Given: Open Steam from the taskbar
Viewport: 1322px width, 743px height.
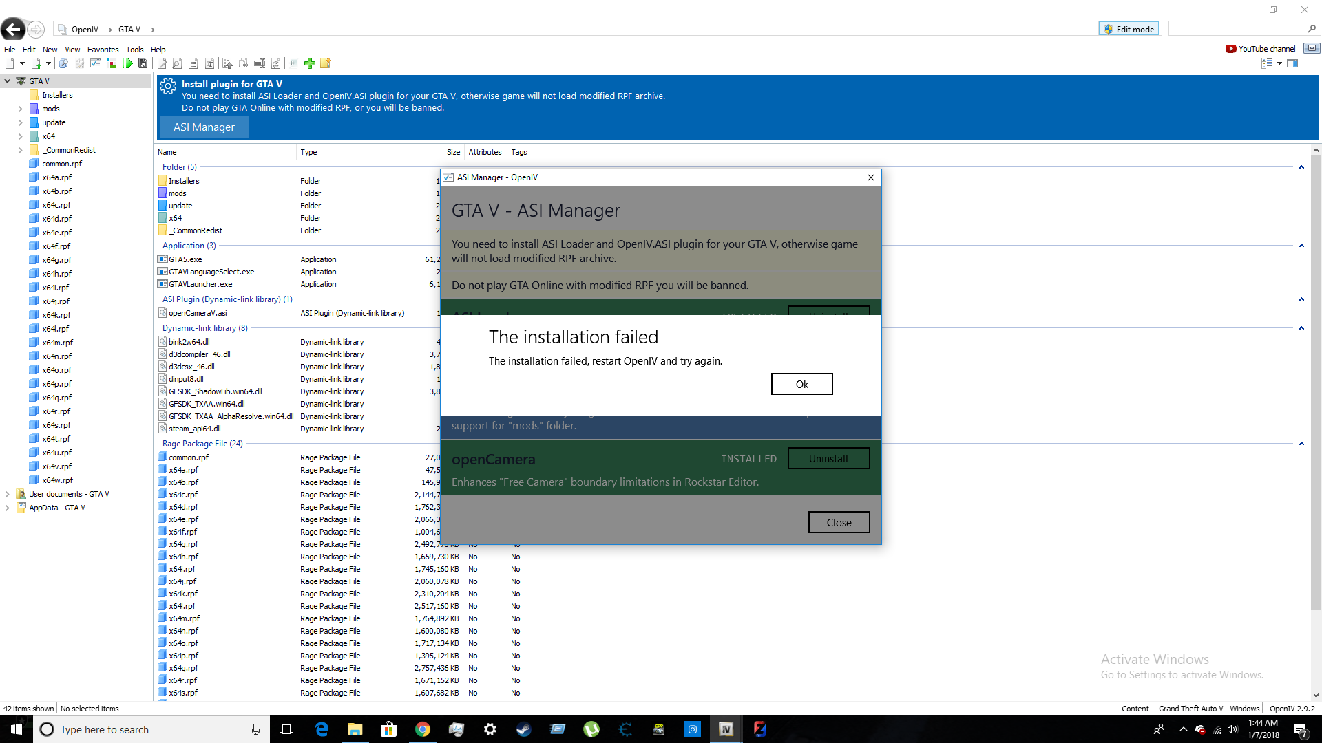Looking at the screenshot, I should click(x=523, y=729).
